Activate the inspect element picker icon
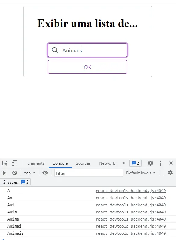176x240 pixels. [5, 163]
